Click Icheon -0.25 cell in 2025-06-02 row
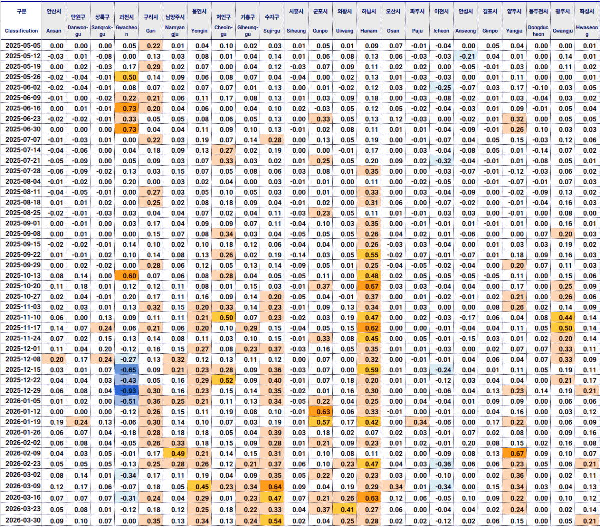Screen dimensions: 600x527 coord(441,87)
